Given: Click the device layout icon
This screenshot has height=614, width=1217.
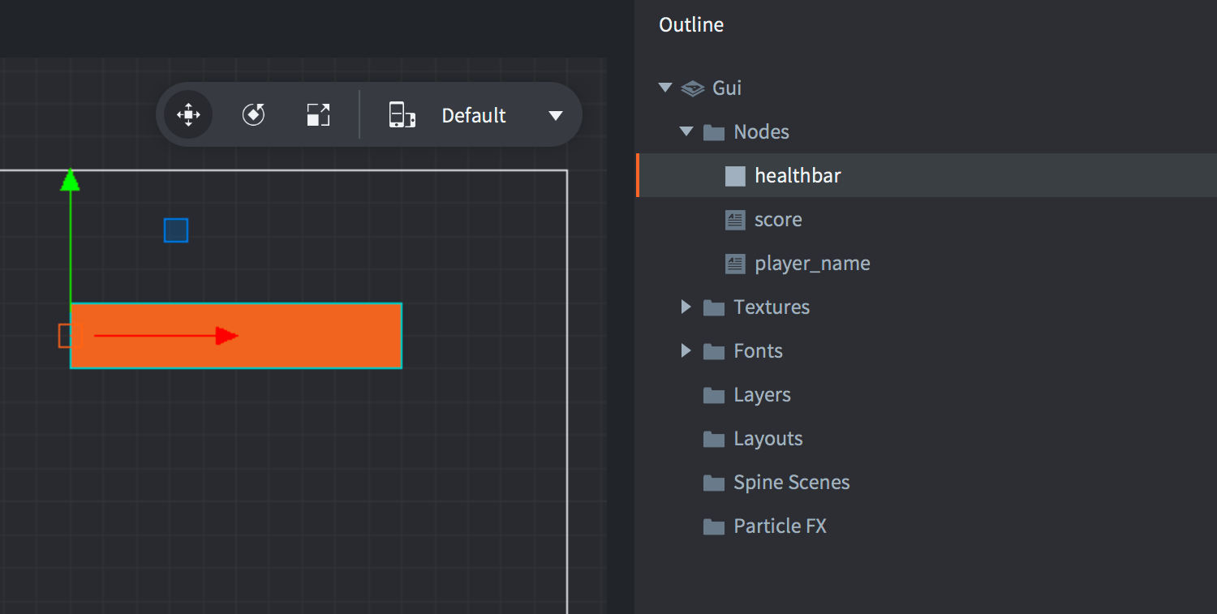Looking at the screenshot, I should coord(402,115).
